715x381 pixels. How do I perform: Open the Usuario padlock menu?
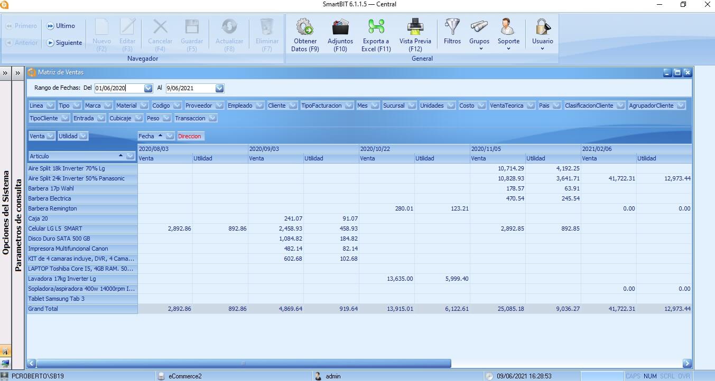[543, 34]
